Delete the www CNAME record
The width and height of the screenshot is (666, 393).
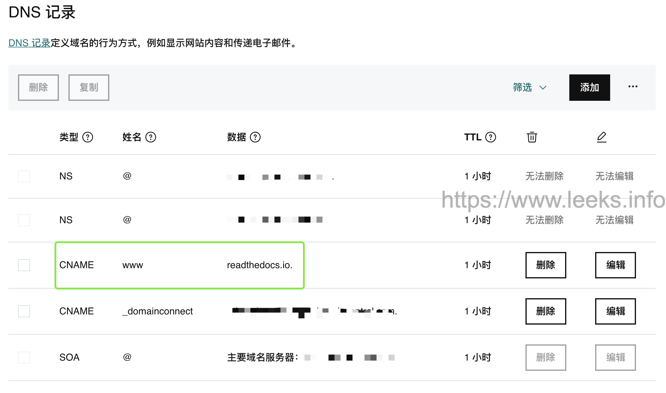click(x=546, y=265)
